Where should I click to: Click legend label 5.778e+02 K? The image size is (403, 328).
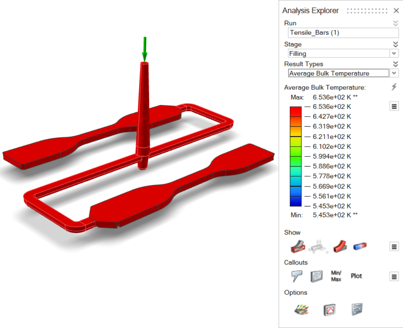(x=332, y=176)
